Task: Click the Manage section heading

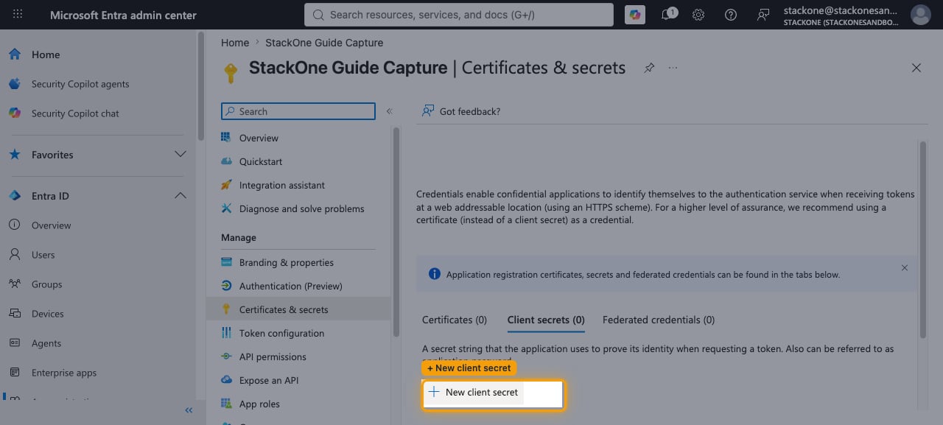Action: [x=239, y=238]
